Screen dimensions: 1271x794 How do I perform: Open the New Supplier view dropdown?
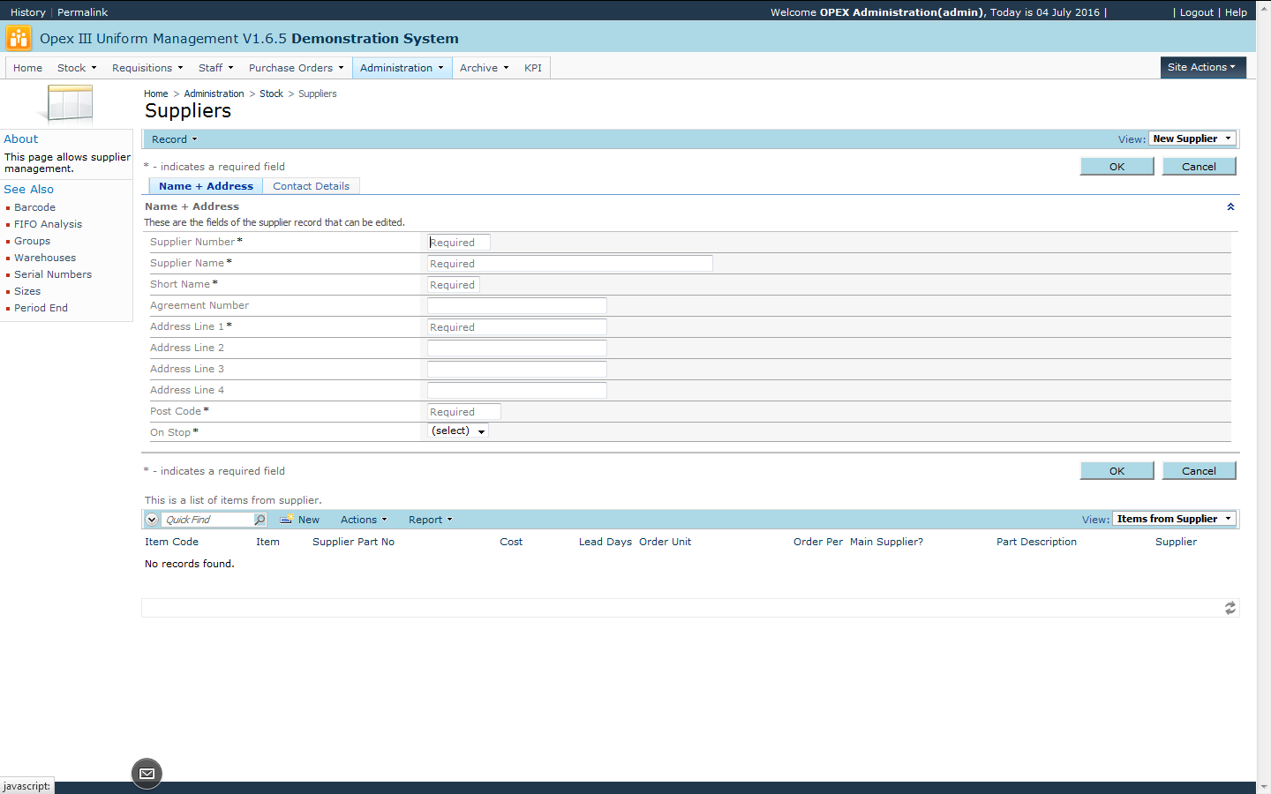pos(1192,139)
